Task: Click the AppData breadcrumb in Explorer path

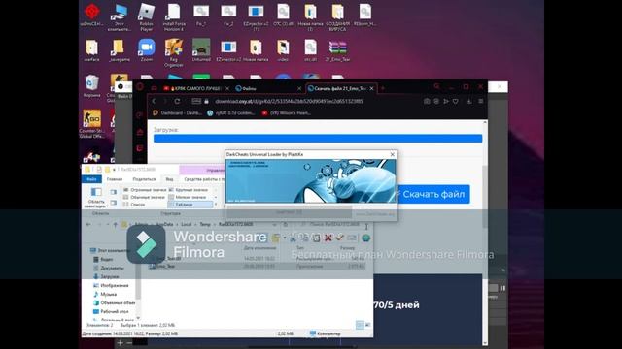Action: tap(164, 224)
